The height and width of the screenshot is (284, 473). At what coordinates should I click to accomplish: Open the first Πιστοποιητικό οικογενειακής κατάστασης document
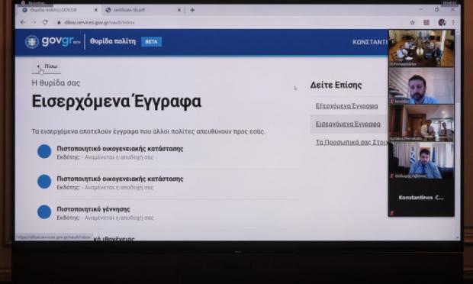pos(120,148)
